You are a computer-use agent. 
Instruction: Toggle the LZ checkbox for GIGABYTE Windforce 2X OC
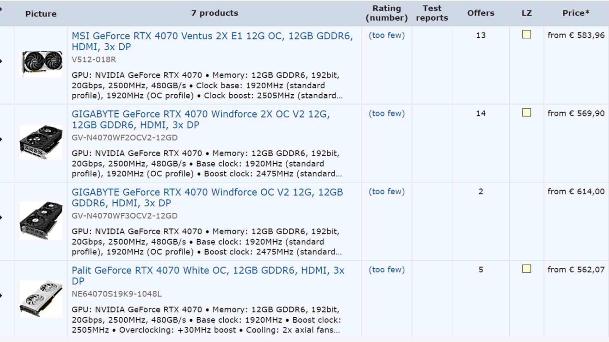(x=527, y=112)
